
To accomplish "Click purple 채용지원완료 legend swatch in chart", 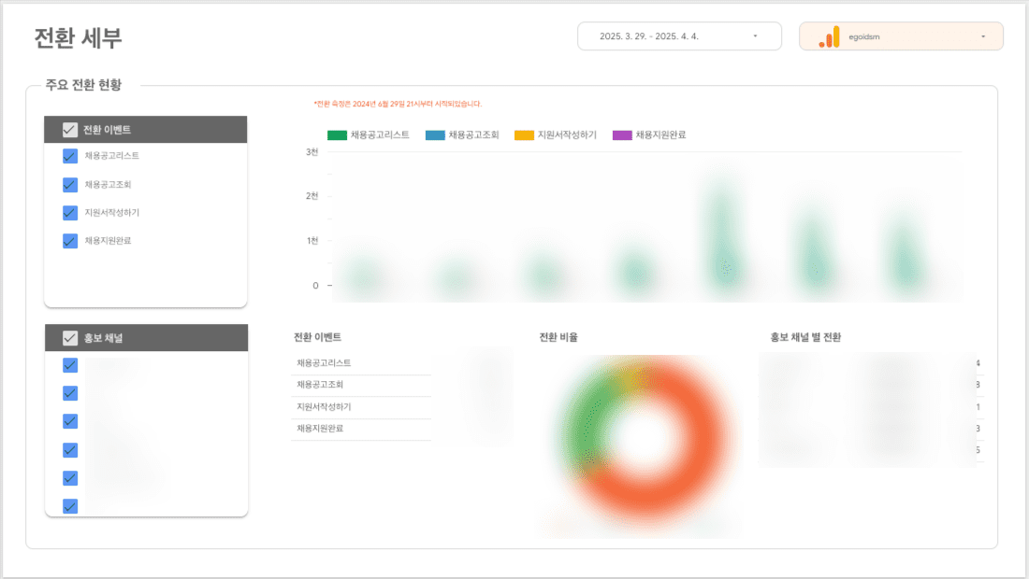I will coord(622,135).
